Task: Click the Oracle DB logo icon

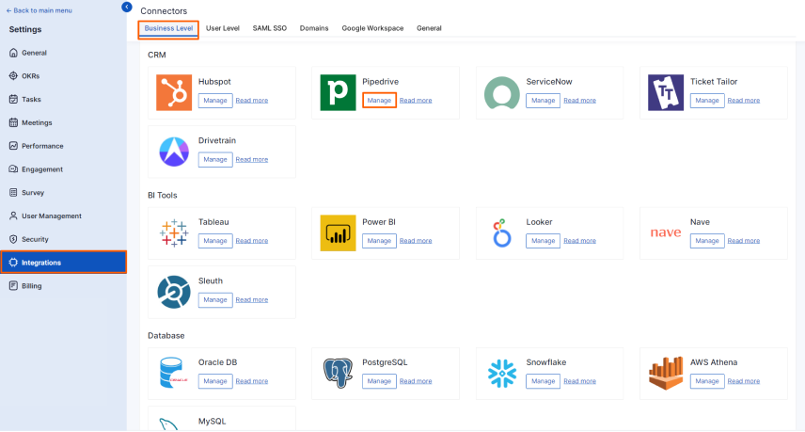Action: point(172,373)
